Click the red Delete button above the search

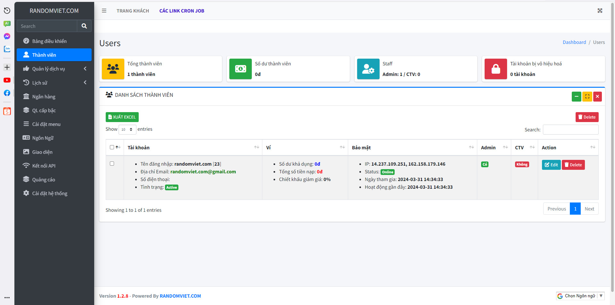pos(587,117)
